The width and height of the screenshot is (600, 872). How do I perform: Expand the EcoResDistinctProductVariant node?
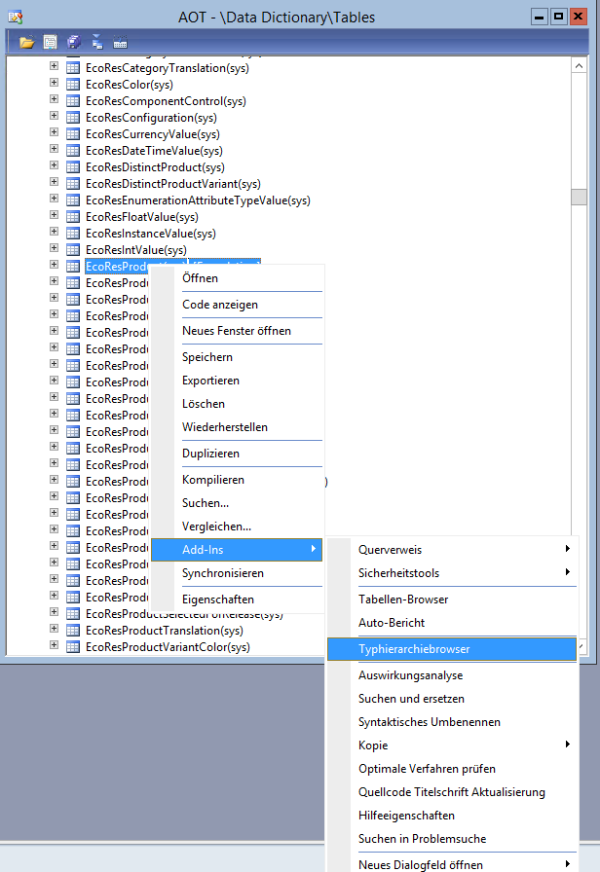(x=54, y=182)
